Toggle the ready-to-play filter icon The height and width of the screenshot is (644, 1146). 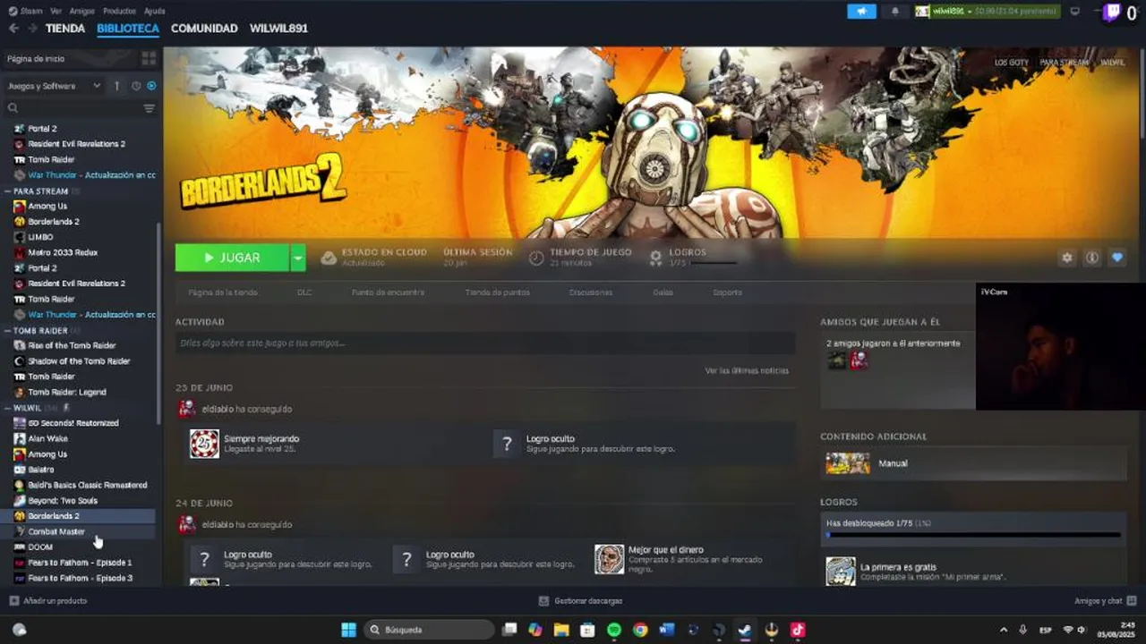[x=151, y=86]
